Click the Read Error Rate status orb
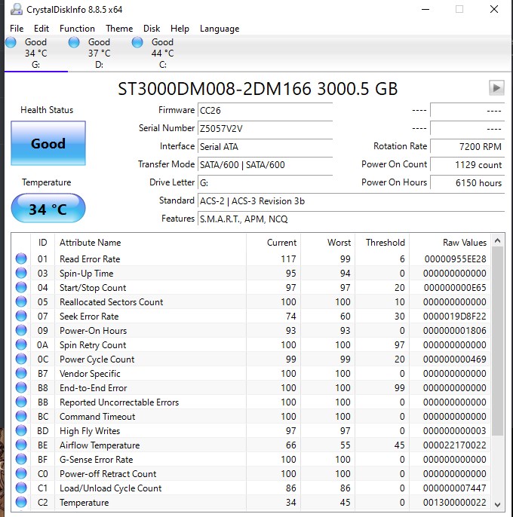 [x=21, y=258]
